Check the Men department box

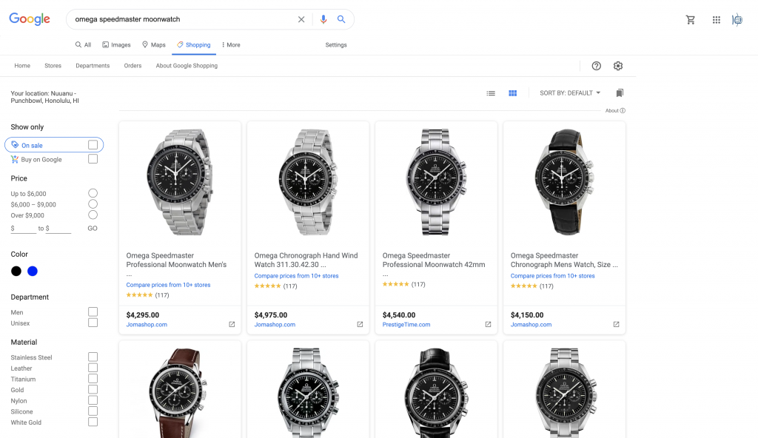(x=93, y=311)
